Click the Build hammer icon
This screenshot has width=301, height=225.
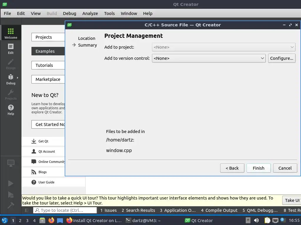11,205
